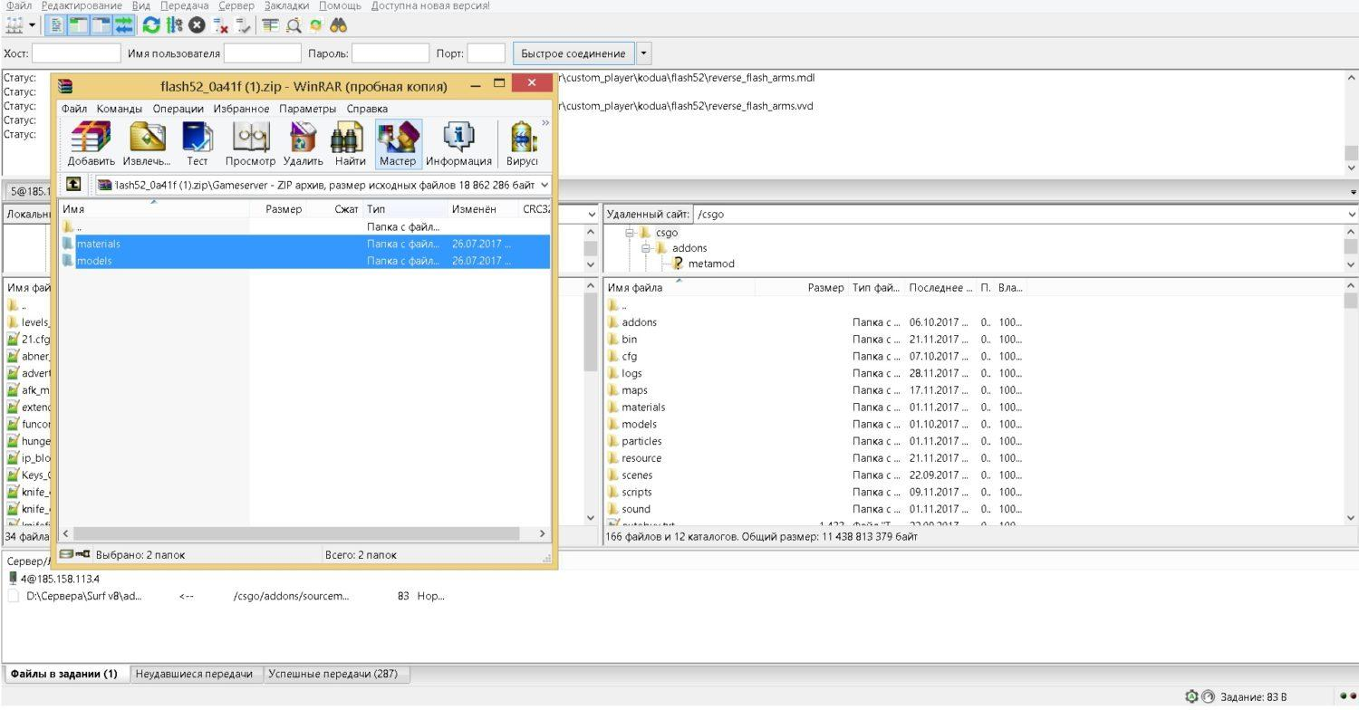
Task: Sort WinRAR list by Имя column
Action: pos(154,209)
